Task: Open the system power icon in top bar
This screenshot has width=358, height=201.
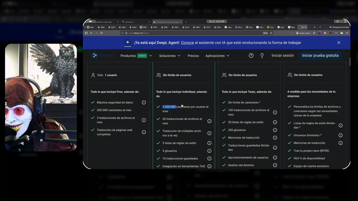Action: [x=345, y=21]
